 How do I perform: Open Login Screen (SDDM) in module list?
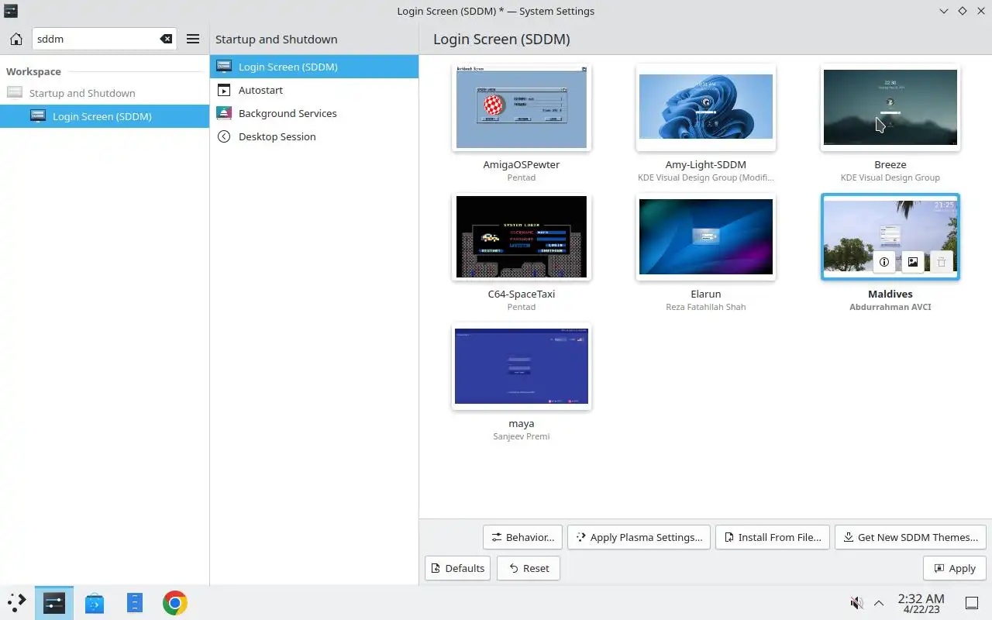click(314, 67)
